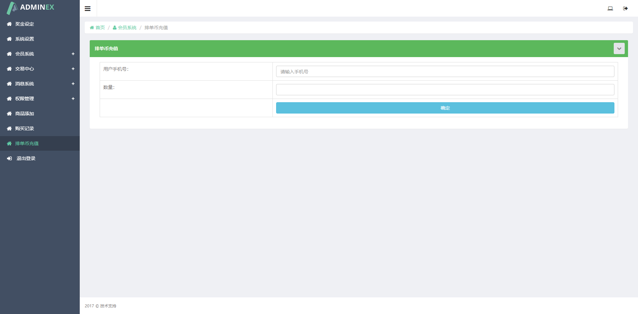The image size is (638, 314).
Task: Open 商品添加 in the sidebar
Action: 40,114
